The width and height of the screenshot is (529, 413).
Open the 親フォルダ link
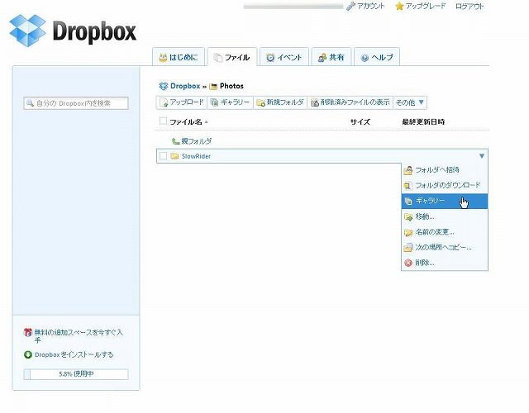coord(197,141)
